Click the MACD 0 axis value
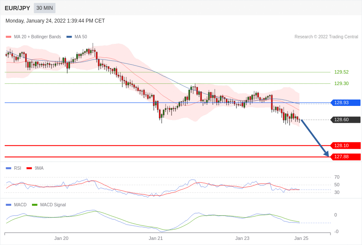Screen dimensions: 362x245 (x=336, y=215)
